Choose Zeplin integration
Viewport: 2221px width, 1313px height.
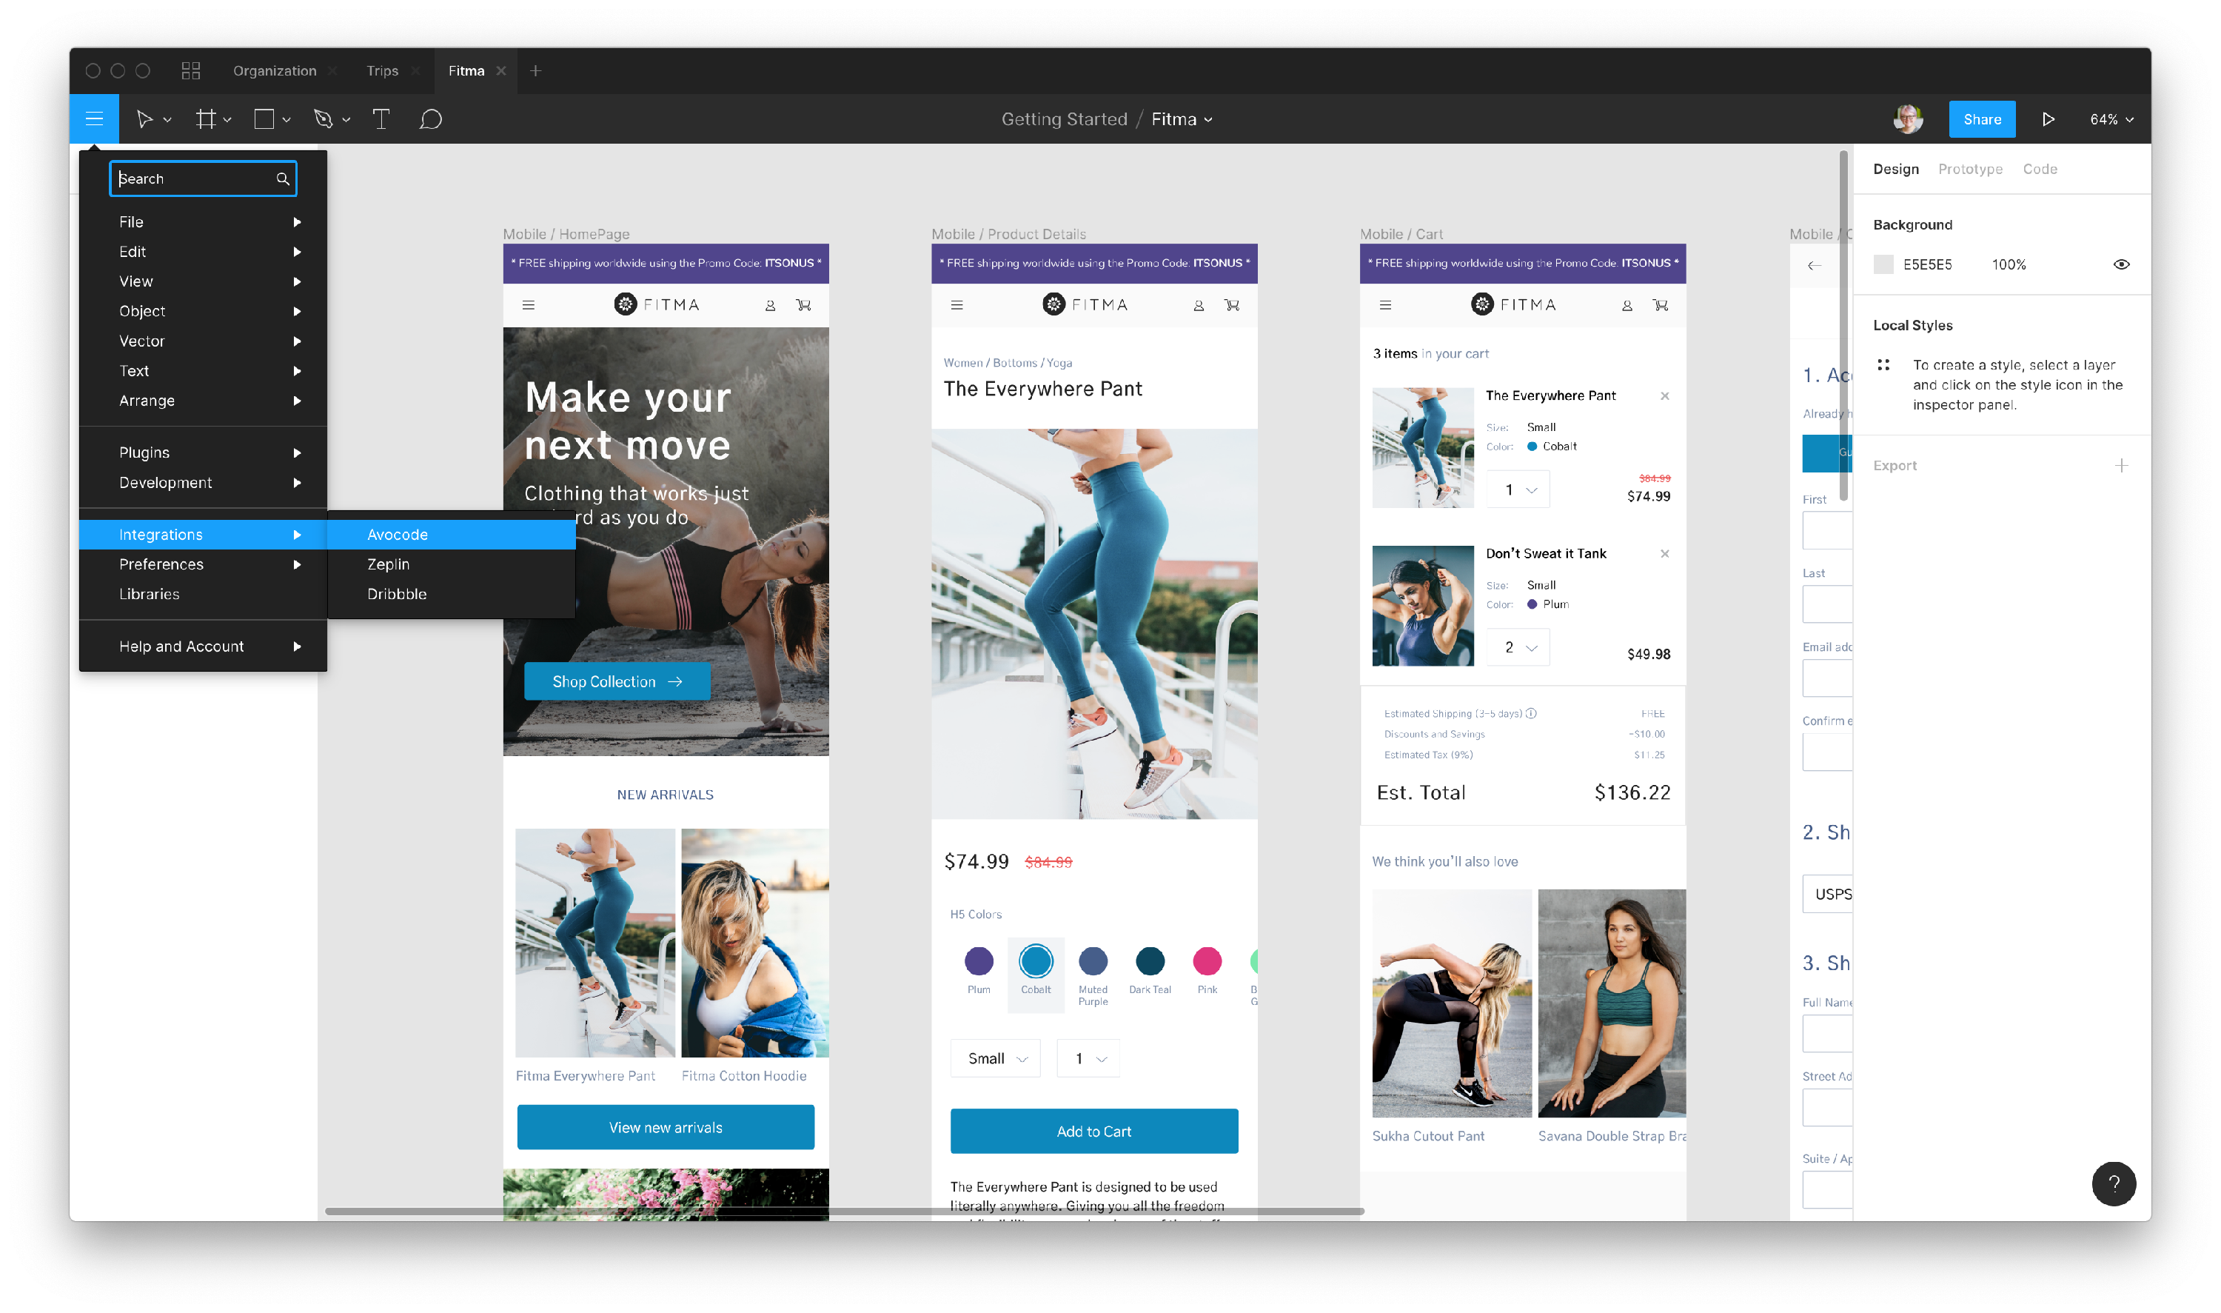pyautogui.click(x=451, y=564)
